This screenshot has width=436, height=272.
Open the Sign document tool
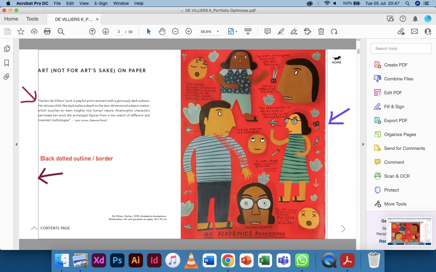(294, 31)
